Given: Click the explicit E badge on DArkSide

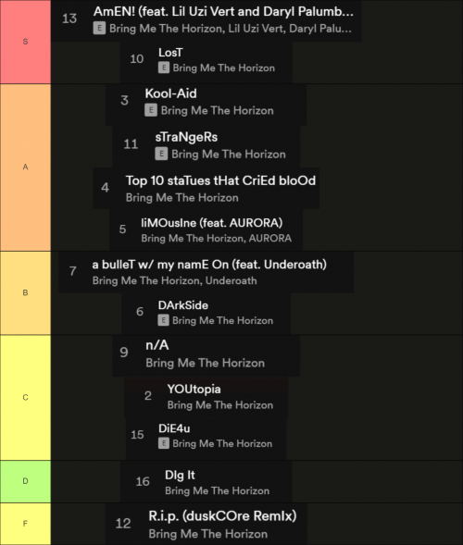Looking at the screenshot, I should pyautogui.click(x=163, y=320).
